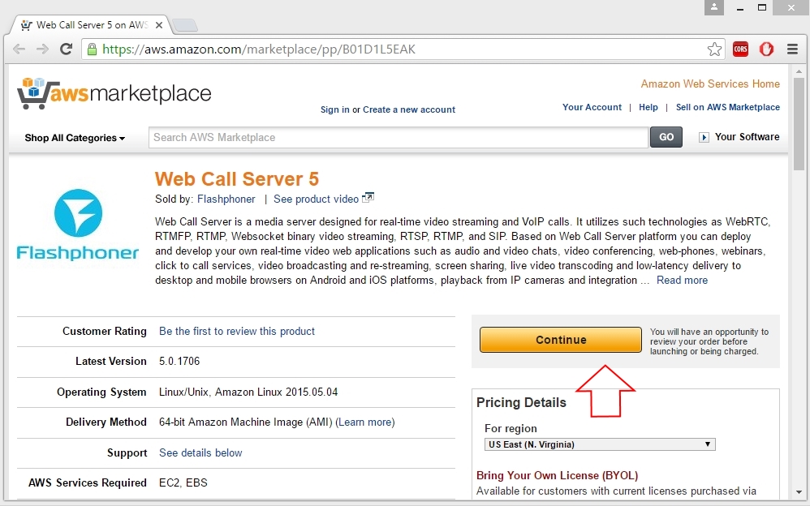810x506 pixels.
Task: Open the Shop All Categories dropdown
Action: point(73,138)
